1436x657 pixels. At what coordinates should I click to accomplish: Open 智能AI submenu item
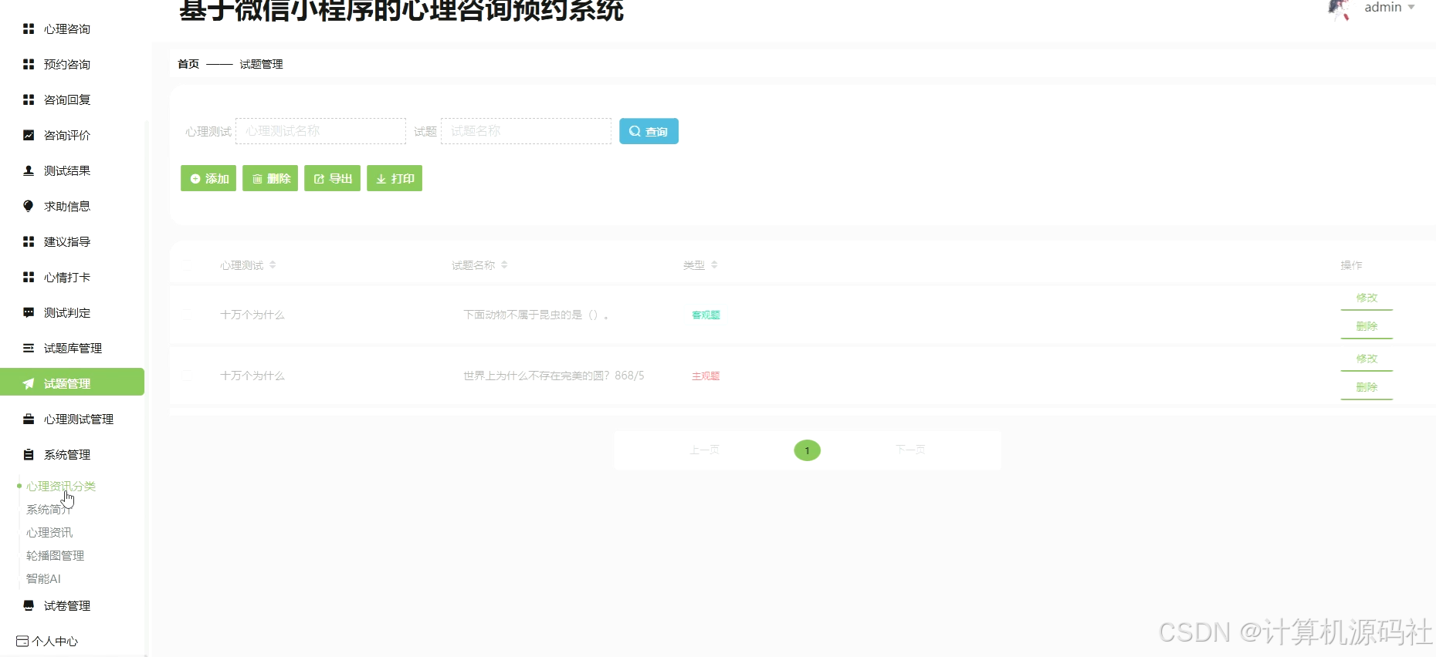pos(43,578)
